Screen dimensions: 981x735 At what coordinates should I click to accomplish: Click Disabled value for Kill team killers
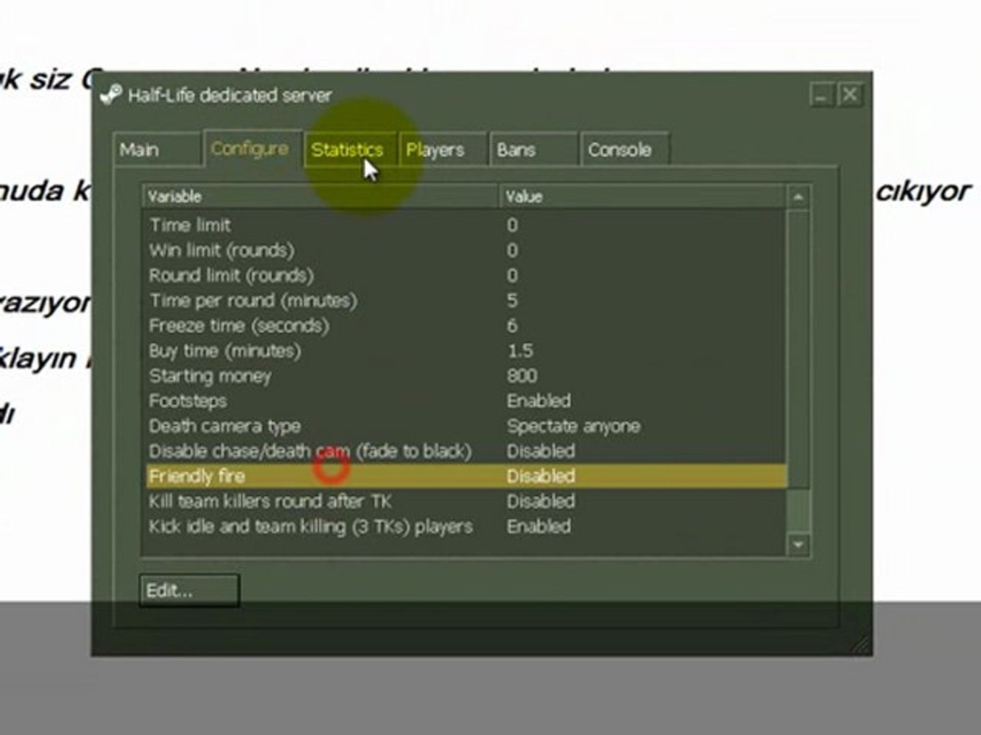[541, 502]
